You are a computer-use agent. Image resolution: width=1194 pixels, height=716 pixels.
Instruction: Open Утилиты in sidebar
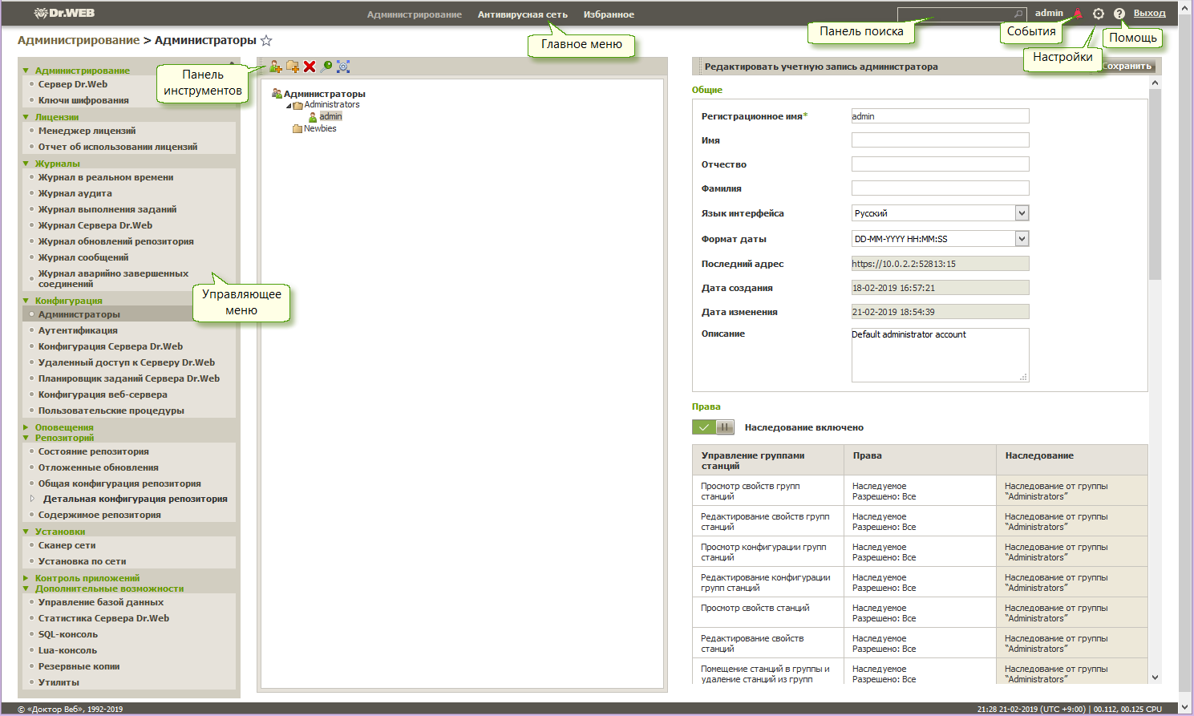pyautogui.click(x=59, y=682)
